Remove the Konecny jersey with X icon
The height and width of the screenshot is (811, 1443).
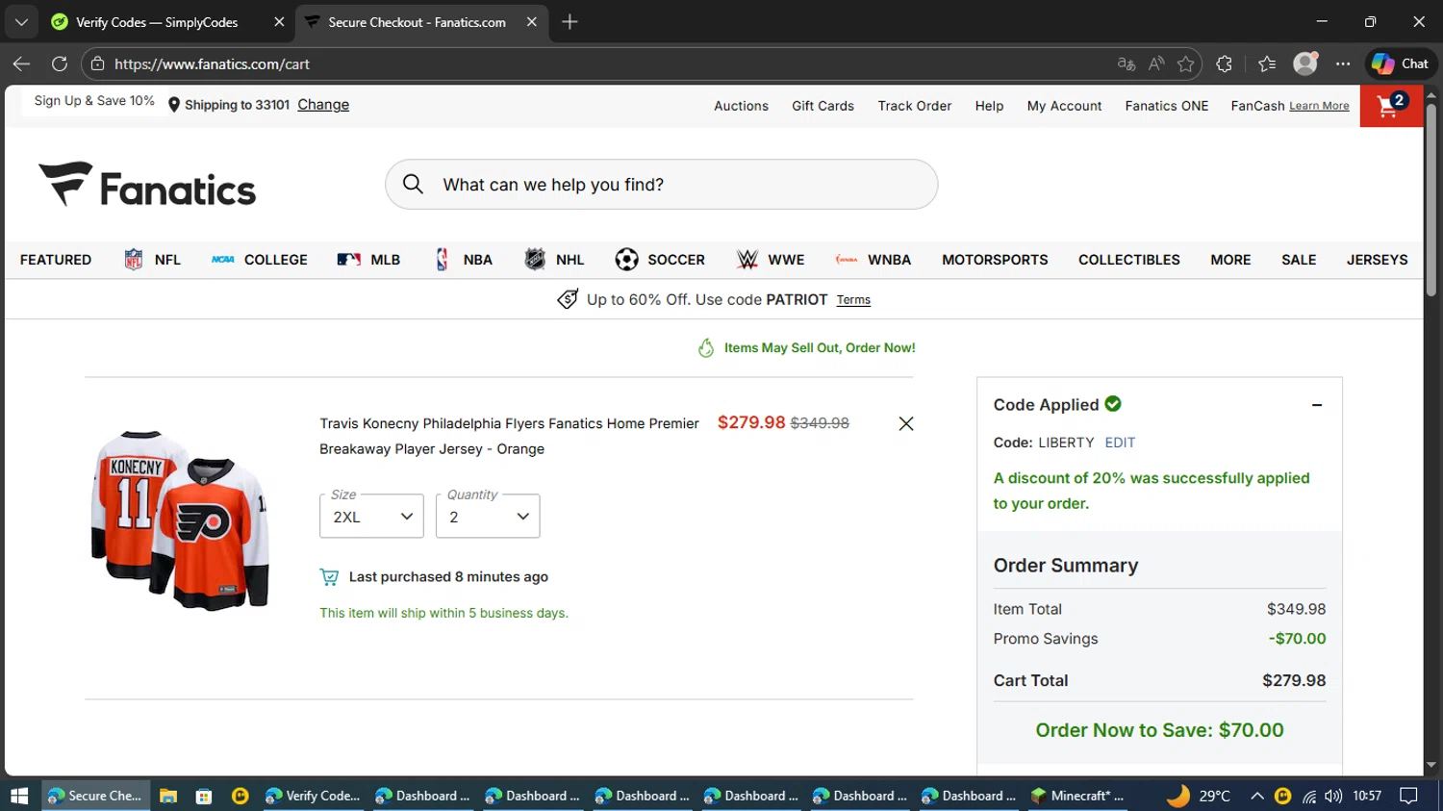(x=905, y=423)
